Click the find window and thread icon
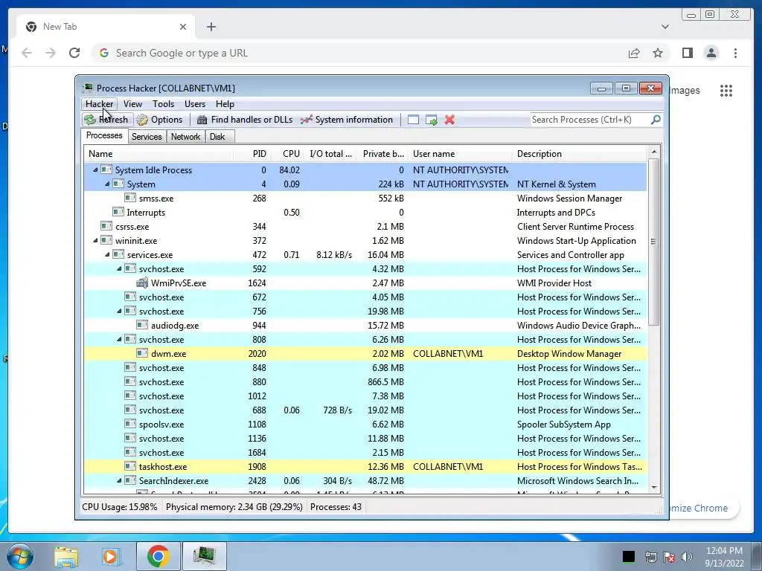The height and width of the screenshot is (571, 762). (x=432, y=120)
